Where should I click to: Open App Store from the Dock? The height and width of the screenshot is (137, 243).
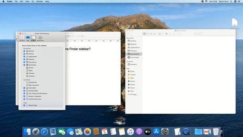[156, 132]
